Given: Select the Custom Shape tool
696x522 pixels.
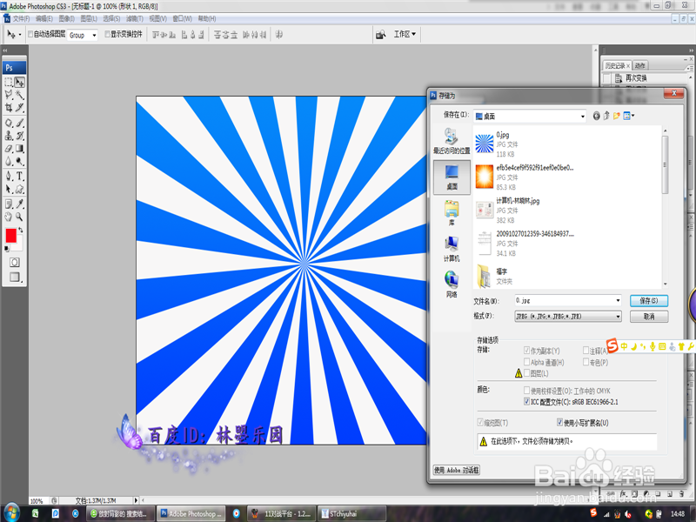Looking at the screenshot, I should 19,189.
